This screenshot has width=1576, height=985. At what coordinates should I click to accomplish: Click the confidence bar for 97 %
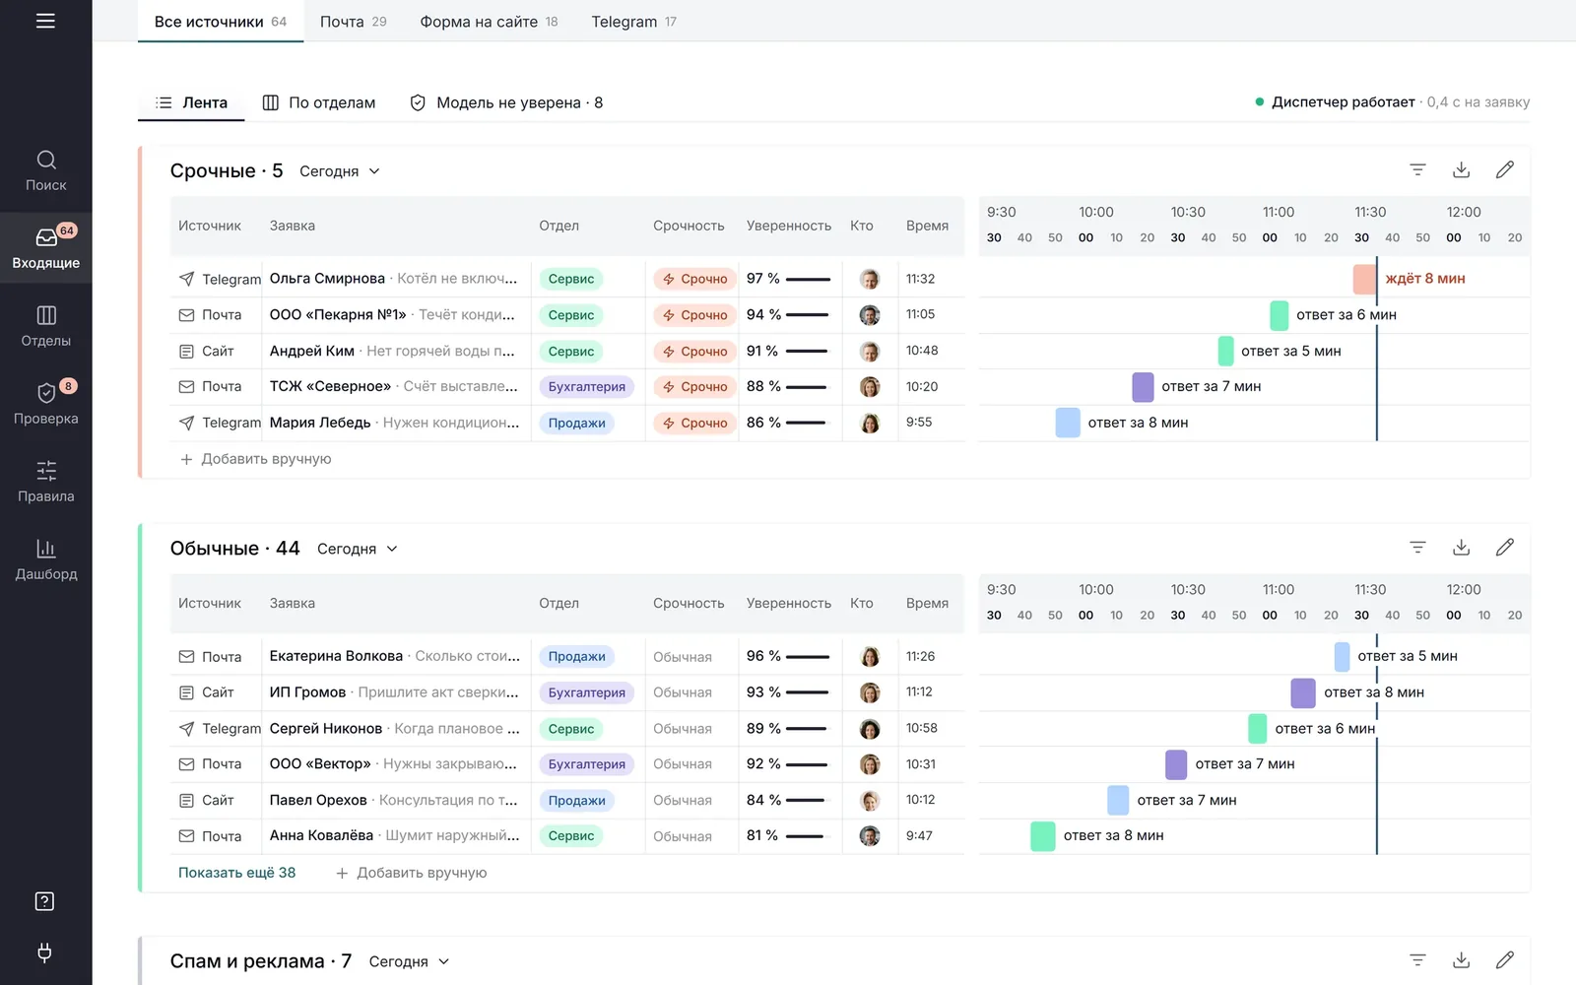808,279
